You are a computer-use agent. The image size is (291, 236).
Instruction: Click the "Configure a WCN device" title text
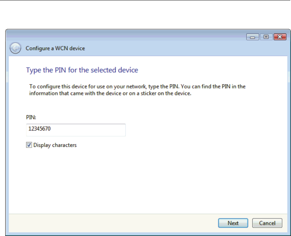(x=55, y=48)
